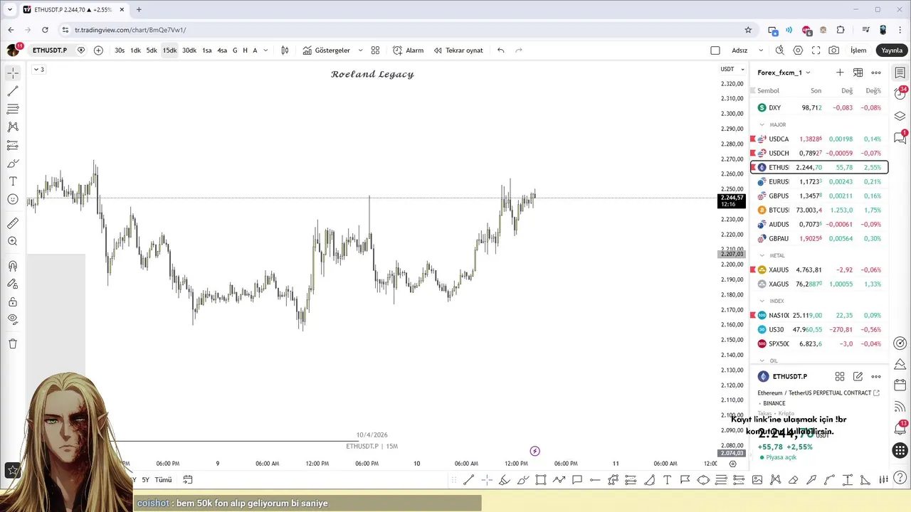Open the USDT price scale currency dropdown
The height and width of the screenshot is (512, 911).
click(732, 69)
